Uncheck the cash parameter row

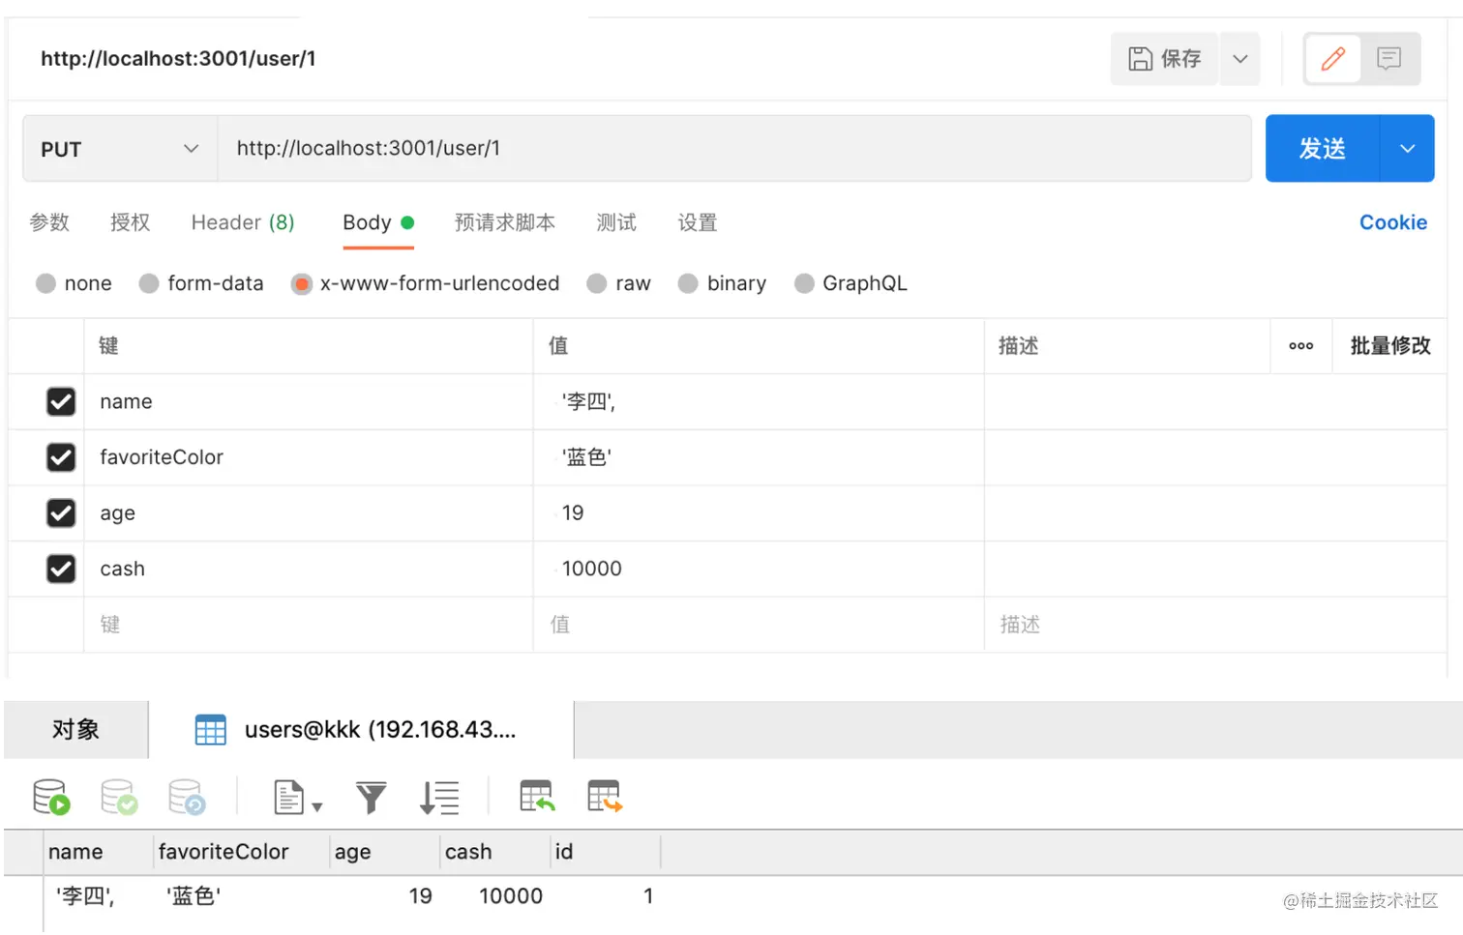61,569
